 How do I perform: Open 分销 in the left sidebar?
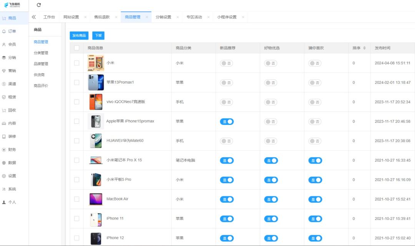coord(12,57)
